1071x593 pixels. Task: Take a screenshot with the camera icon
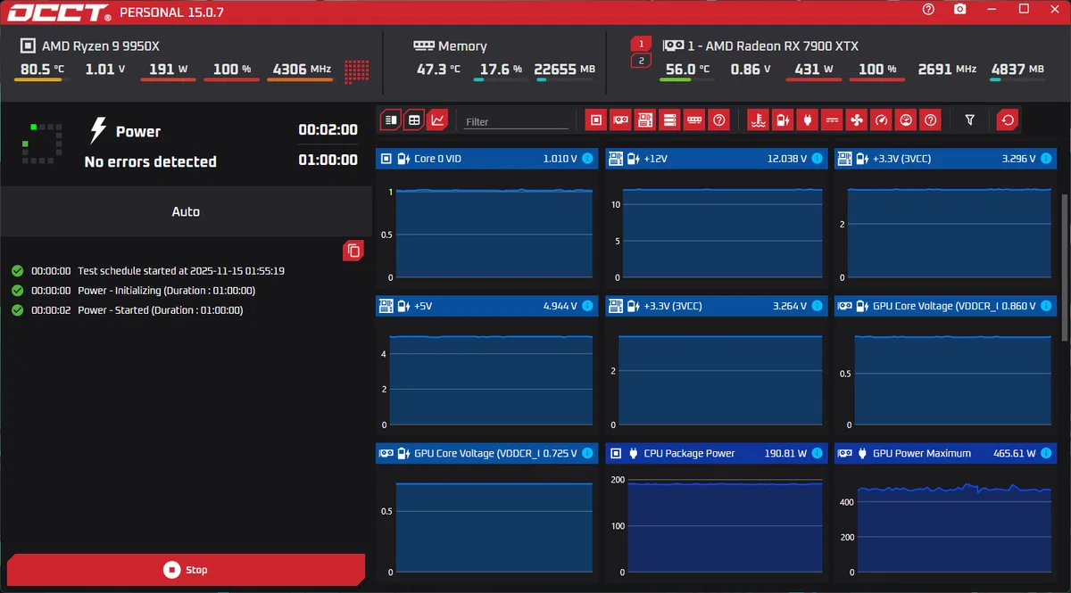click(959, 9)
